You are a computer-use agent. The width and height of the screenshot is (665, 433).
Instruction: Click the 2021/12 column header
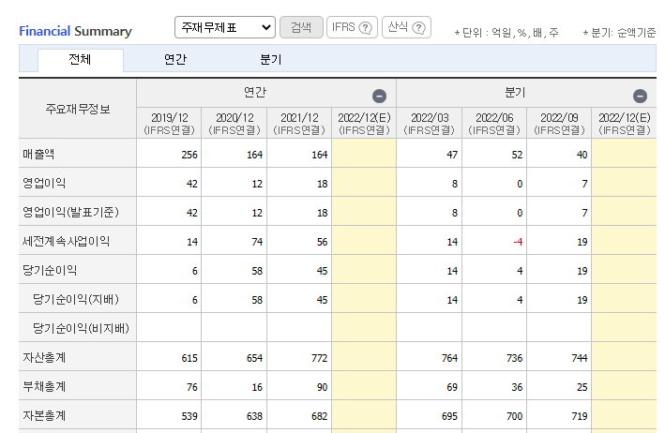(299, 124)
